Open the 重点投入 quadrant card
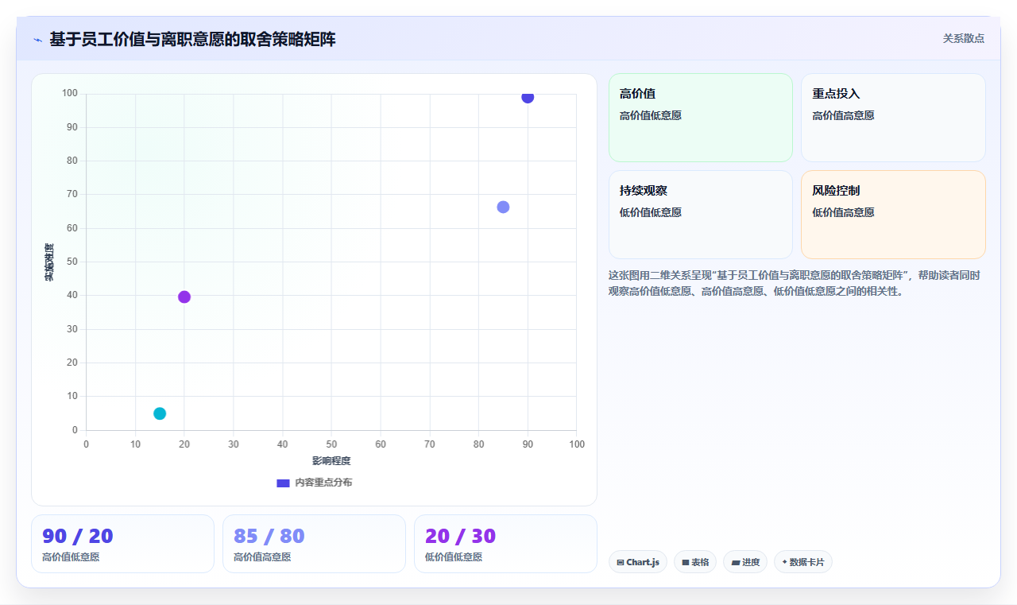 click(x=893, y=118)
